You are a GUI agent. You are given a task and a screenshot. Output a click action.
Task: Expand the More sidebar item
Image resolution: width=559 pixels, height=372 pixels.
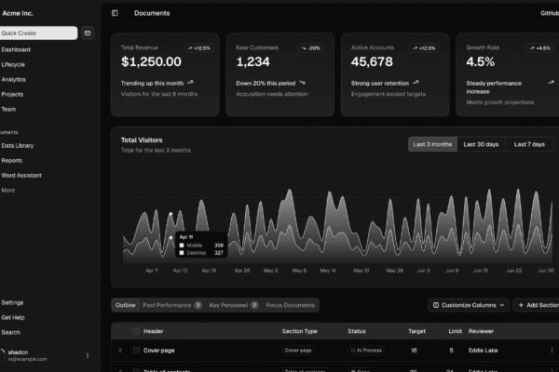click(8, 190)
